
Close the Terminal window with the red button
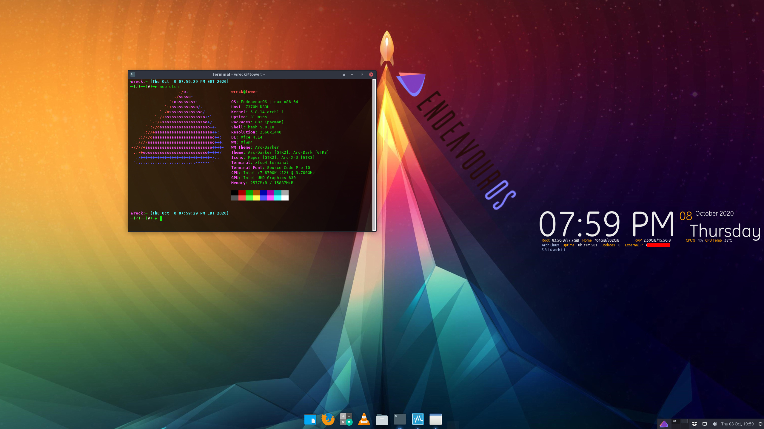pos(371,74)
